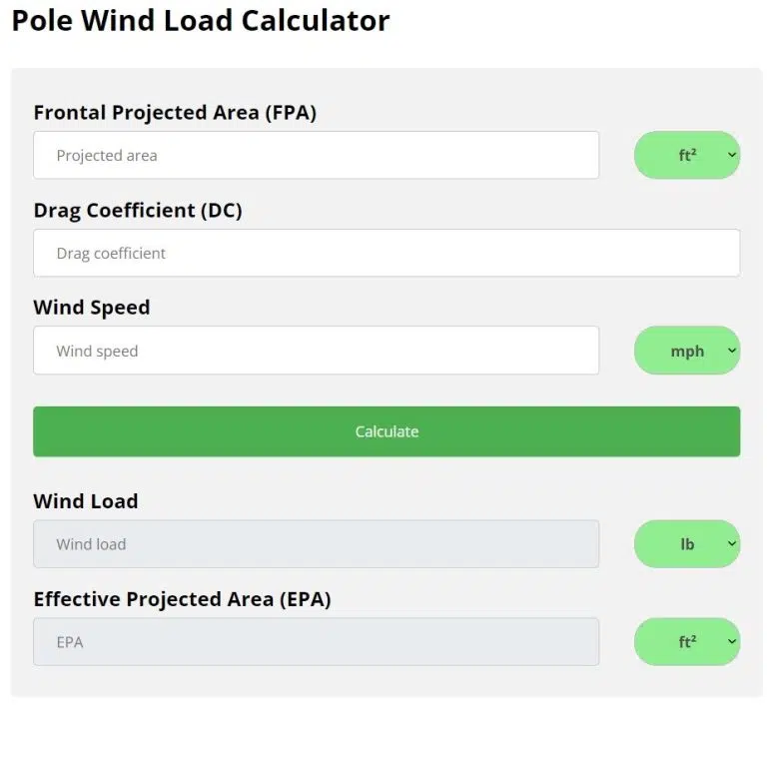Click the Drag Coefficient input field

pos(386,254)
